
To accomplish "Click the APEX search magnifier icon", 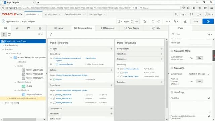I will tap(176, 14).
